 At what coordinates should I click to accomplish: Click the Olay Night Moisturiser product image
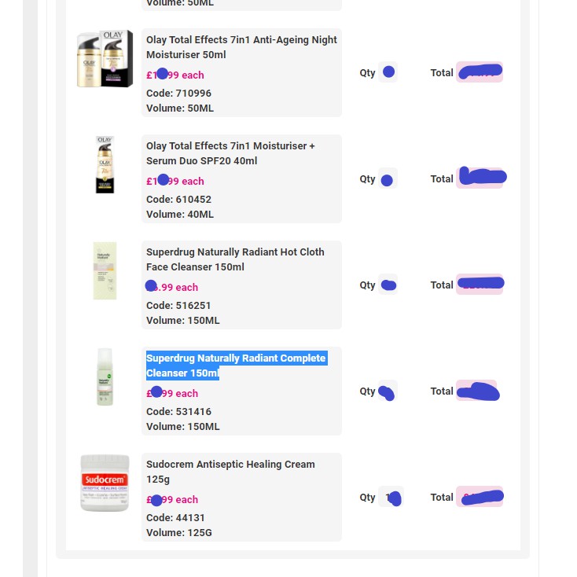point(105,59)
